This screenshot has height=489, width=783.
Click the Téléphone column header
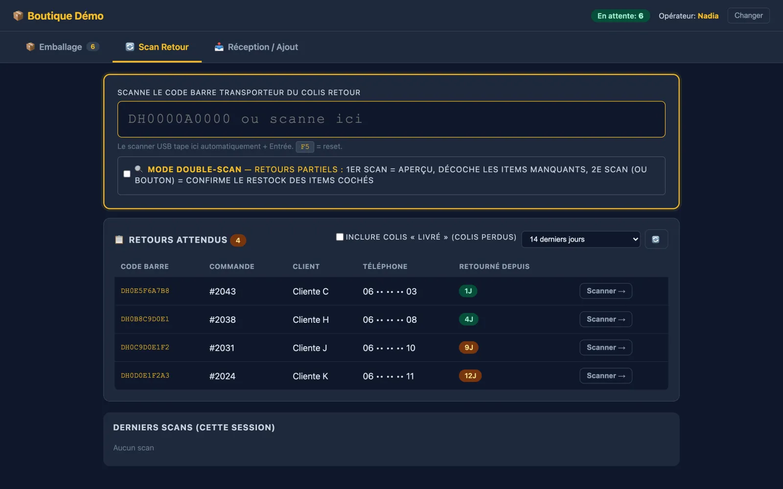click(385, 267)
